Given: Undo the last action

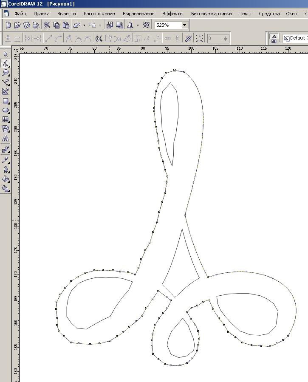Looking at the screenshot, I should 77,25.
